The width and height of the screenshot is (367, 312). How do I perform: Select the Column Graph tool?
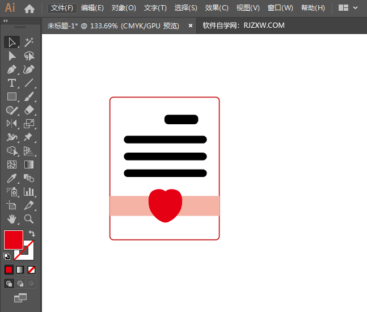click(x=29, y=192)
